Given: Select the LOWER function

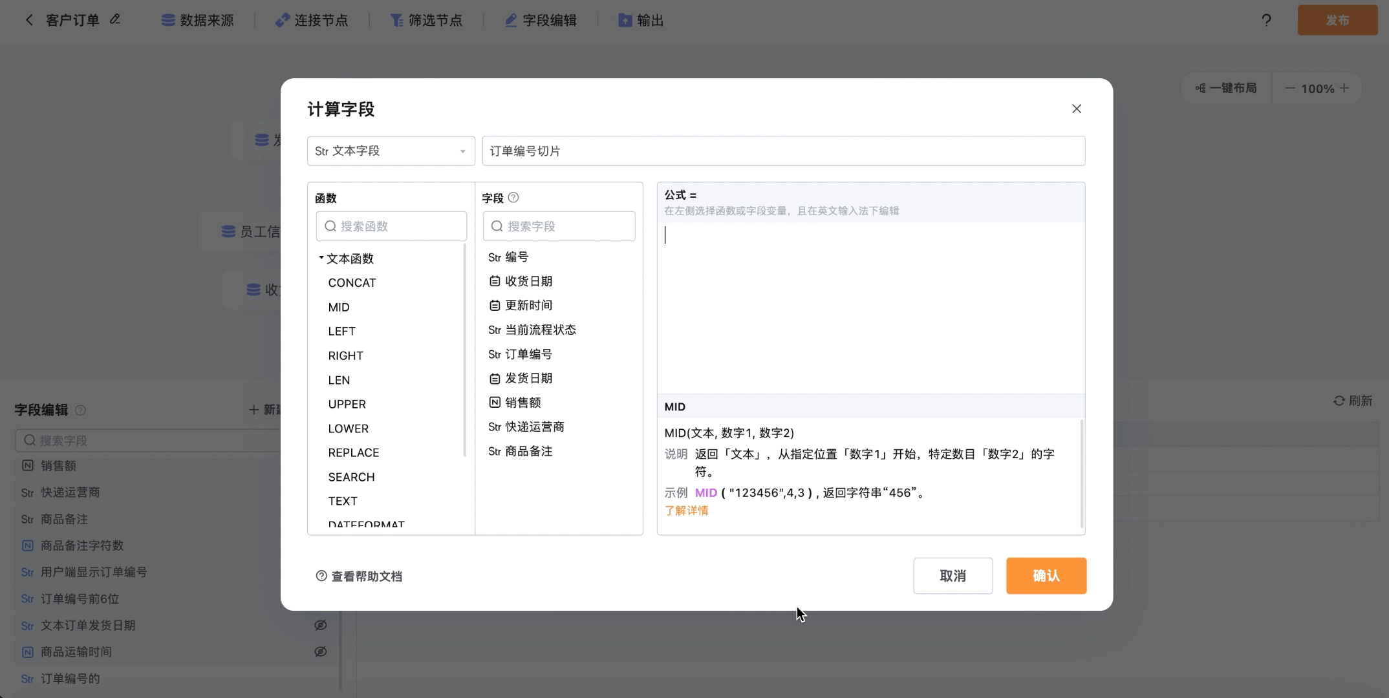Looking at the screenshot, I should coord(348,428).
